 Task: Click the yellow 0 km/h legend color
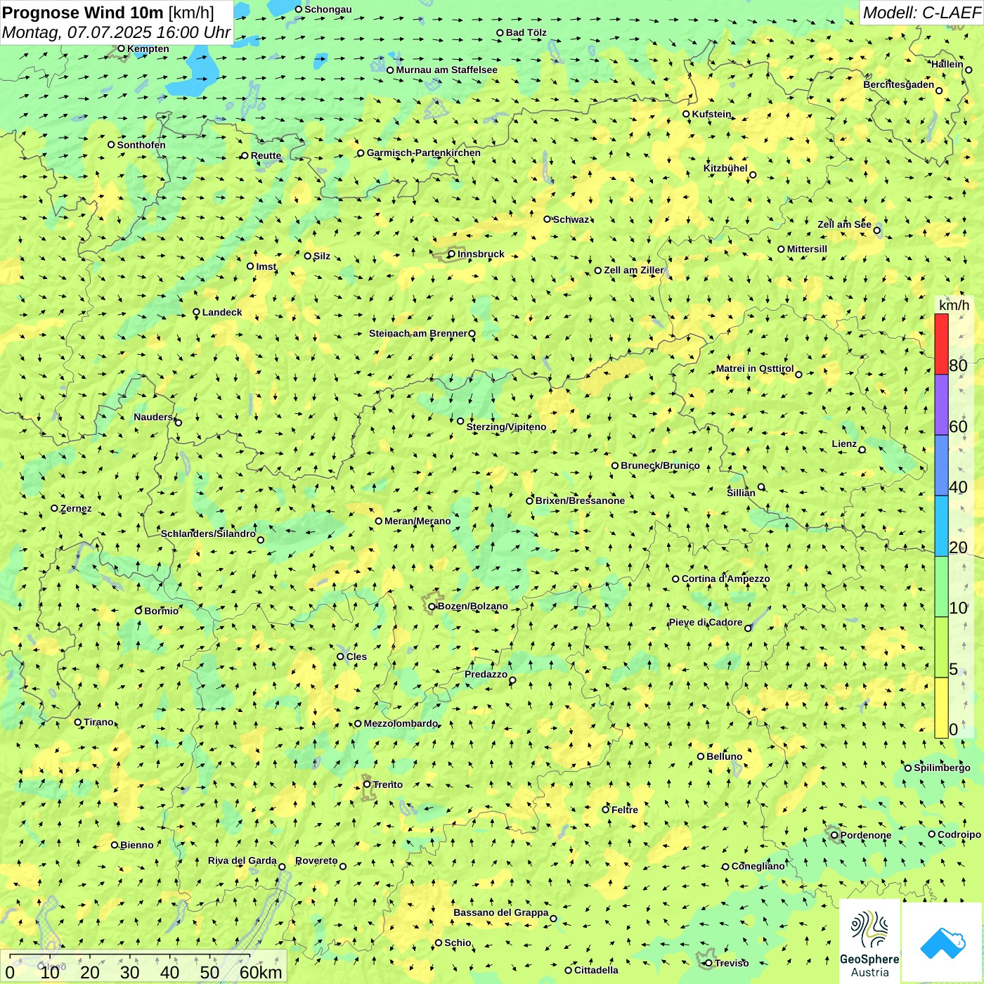point(941,708)
